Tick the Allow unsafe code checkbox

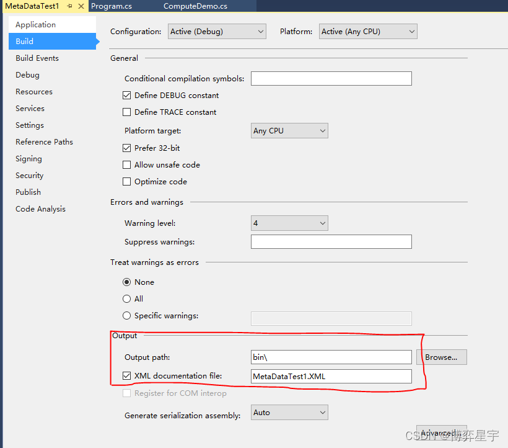click(x=127, y=165)
